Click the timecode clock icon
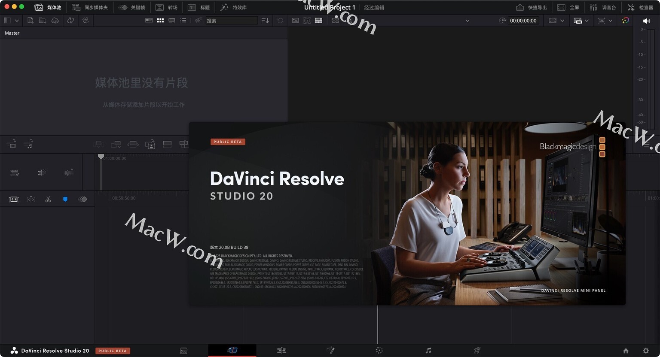 pos(502,21)
